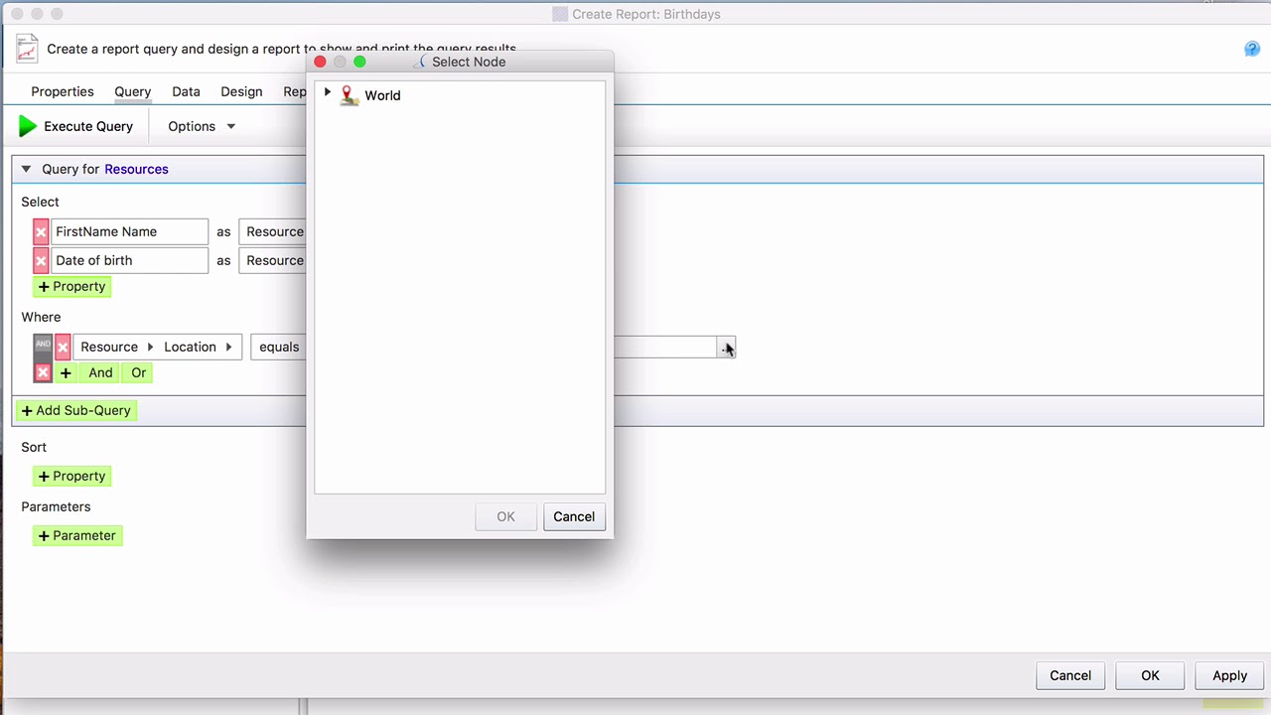1271x715 pixels.
Task: Toggle the AND operator on the Where condition
Action: pos(43,347)
